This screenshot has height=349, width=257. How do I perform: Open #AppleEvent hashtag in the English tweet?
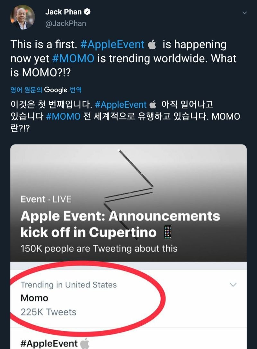112,44
